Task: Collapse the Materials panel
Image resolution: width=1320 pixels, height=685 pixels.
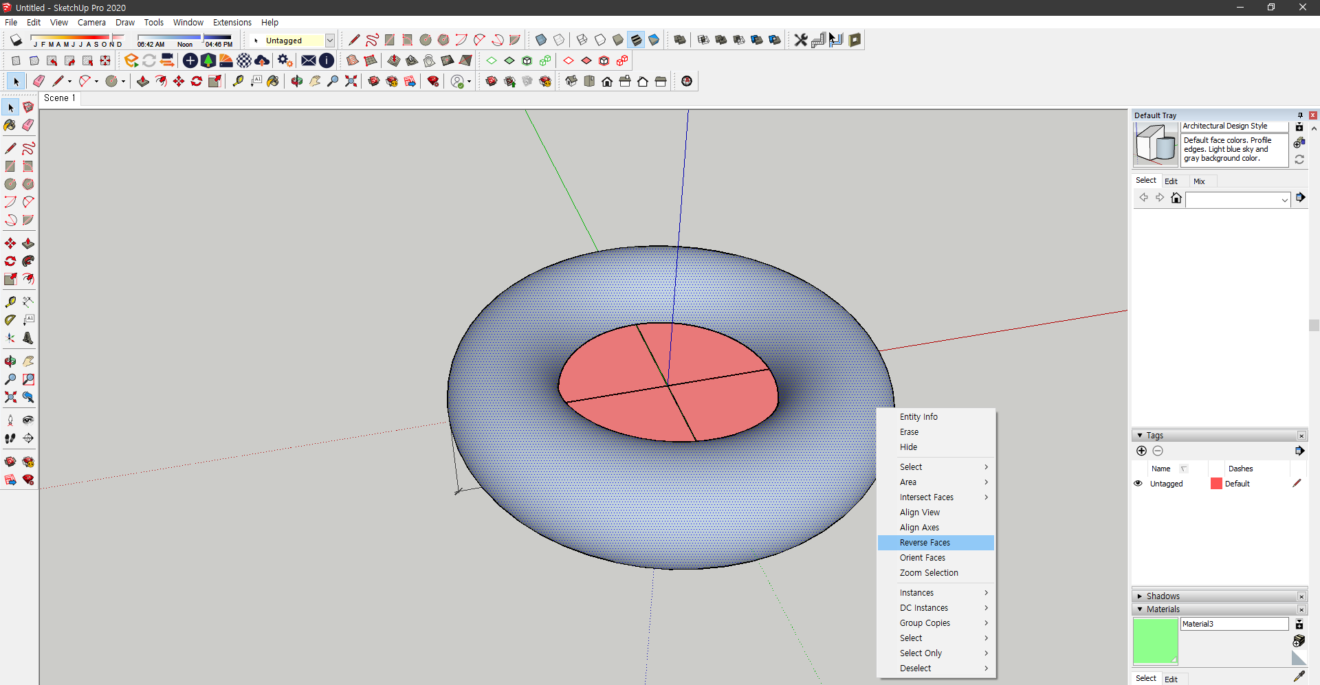Action: 1140,609
